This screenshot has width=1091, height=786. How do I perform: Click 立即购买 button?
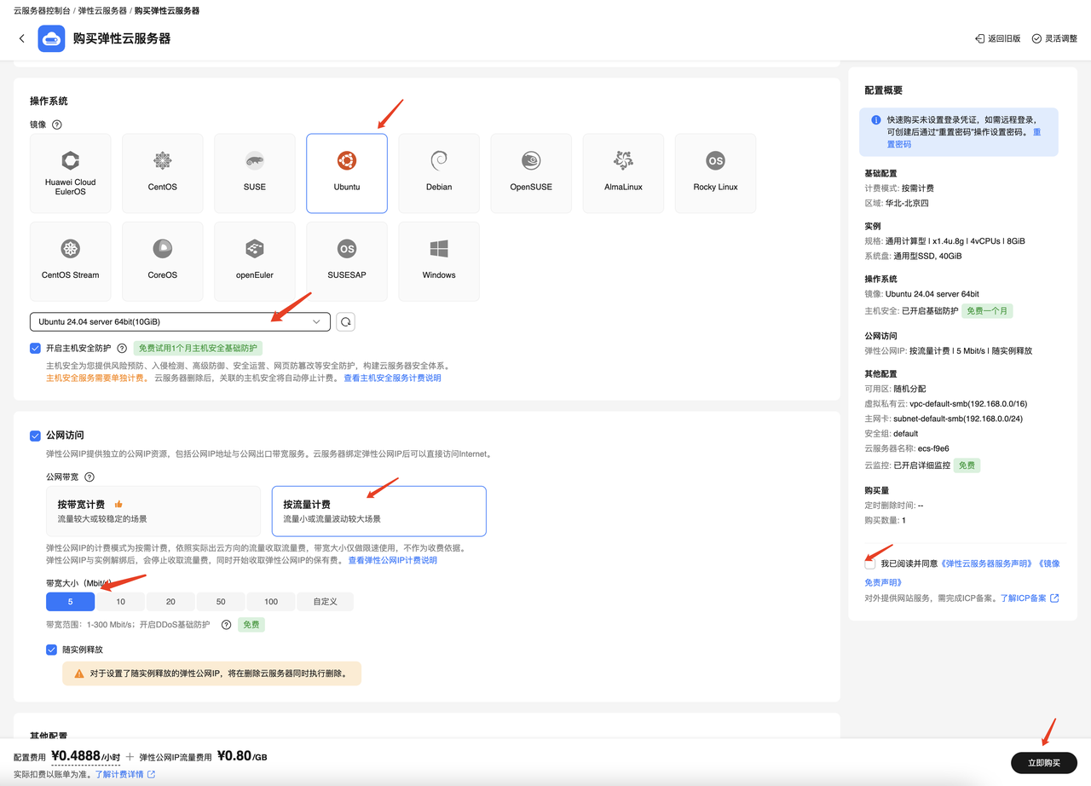tap(1044, 762)
